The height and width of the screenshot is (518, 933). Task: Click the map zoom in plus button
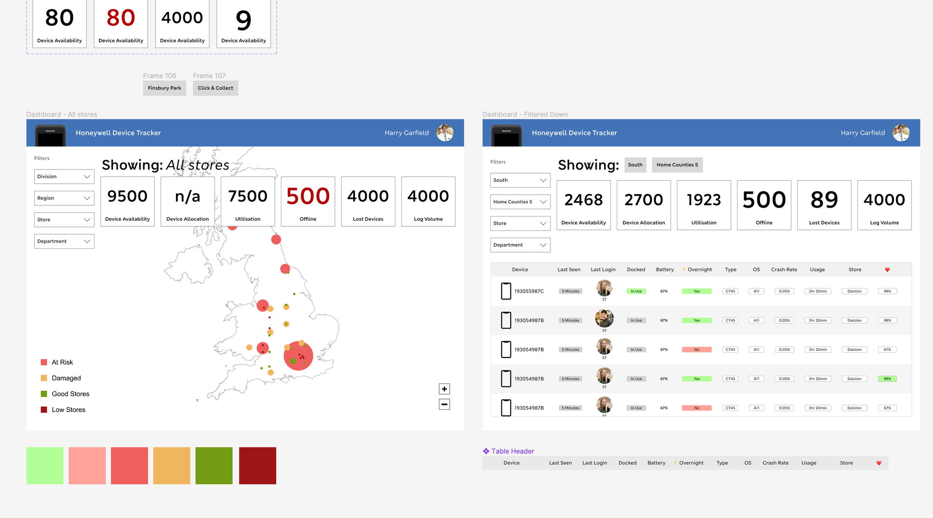coord(444,389)
